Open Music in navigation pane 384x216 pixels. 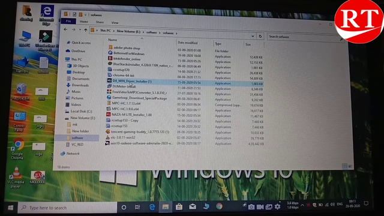(73, 91)
